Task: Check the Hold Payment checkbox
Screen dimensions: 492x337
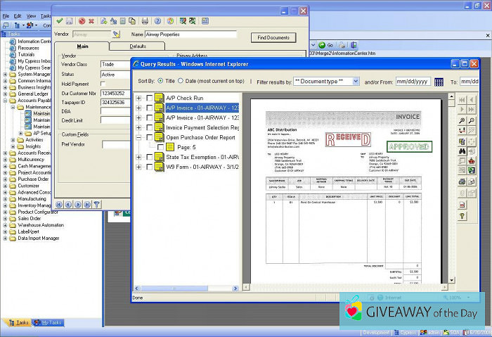Action: pyautogui.click(x=104, y=84)
